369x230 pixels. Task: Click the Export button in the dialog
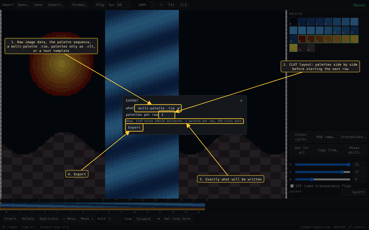pyautogui.click(x=134, y=128)
